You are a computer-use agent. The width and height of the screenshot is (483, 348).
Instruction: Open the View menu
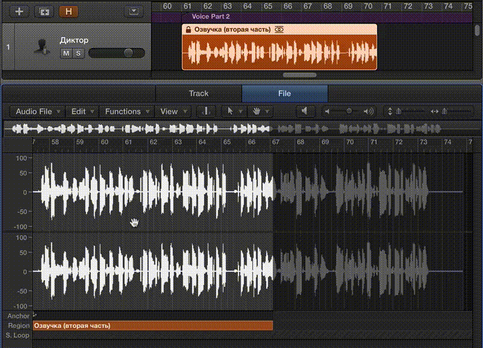[173, 111]
